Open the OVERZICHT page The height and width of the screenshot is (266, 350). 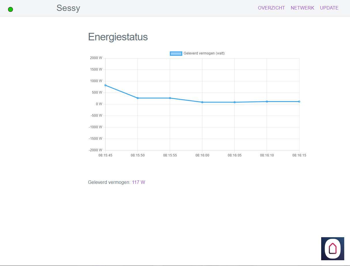(x=271, y=8)
